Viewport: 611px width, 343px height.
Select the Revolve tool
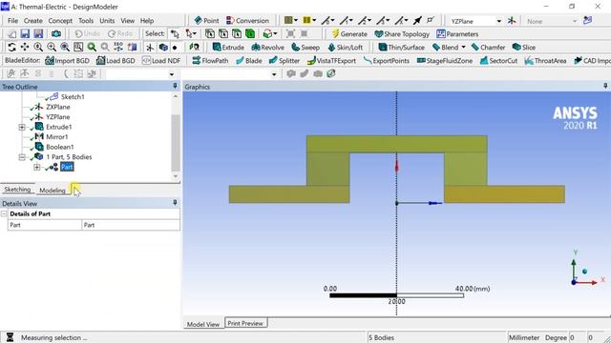click(267, 47)
